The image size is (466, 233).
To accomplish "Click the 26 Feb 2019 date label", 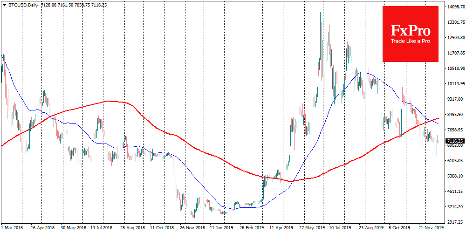I will click(x=251, y=228).
